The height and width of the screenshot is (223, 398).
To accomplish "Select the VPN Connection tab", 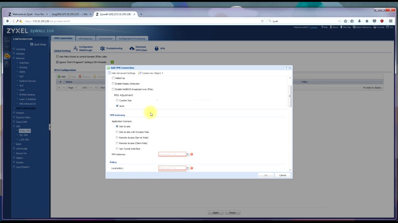I will click(x=63, y=38).
